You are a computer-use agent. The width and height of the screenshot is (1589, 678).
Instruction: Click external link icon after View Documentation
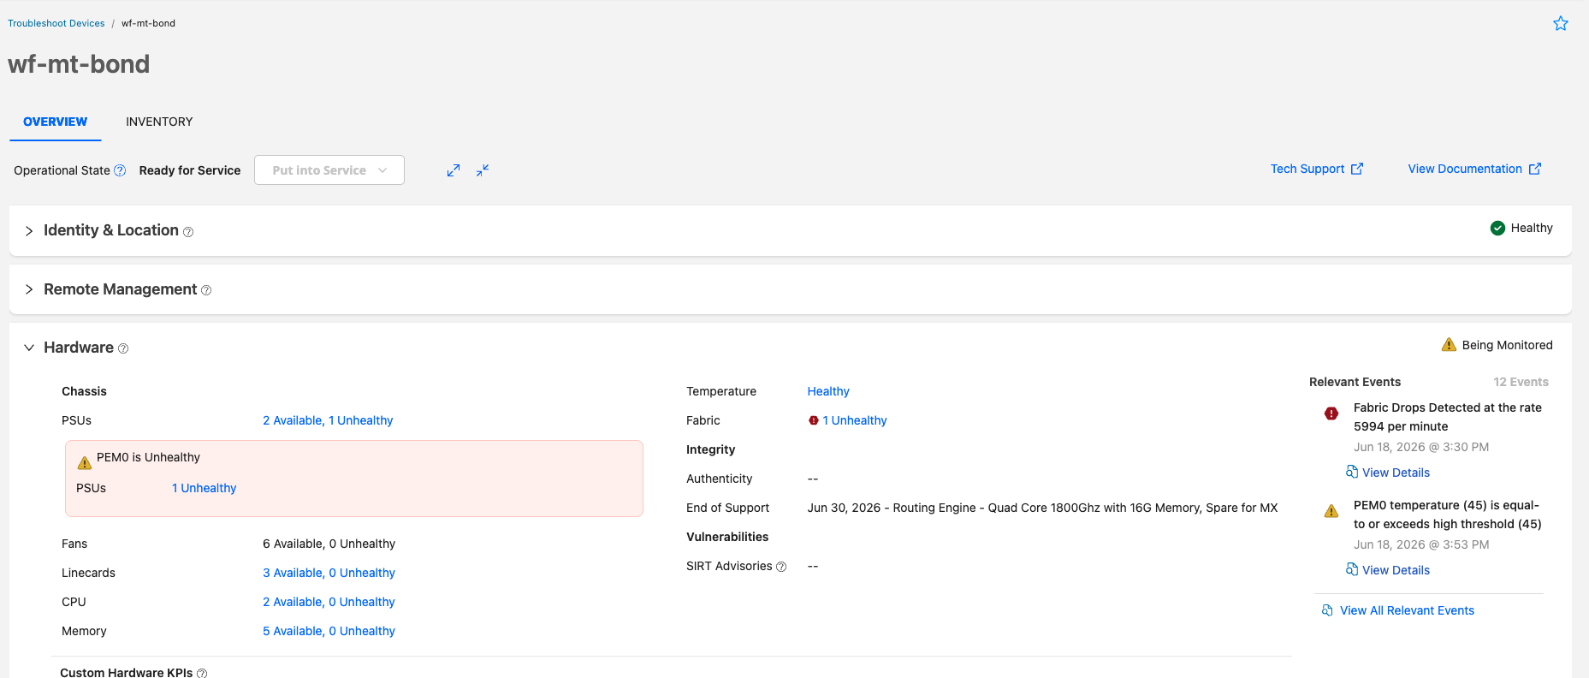click(x=1535, y=169)
